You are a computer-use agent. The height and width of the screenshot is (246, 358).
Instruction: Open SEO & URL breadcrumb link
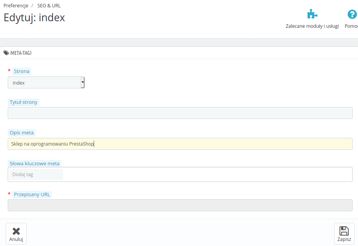49,6
